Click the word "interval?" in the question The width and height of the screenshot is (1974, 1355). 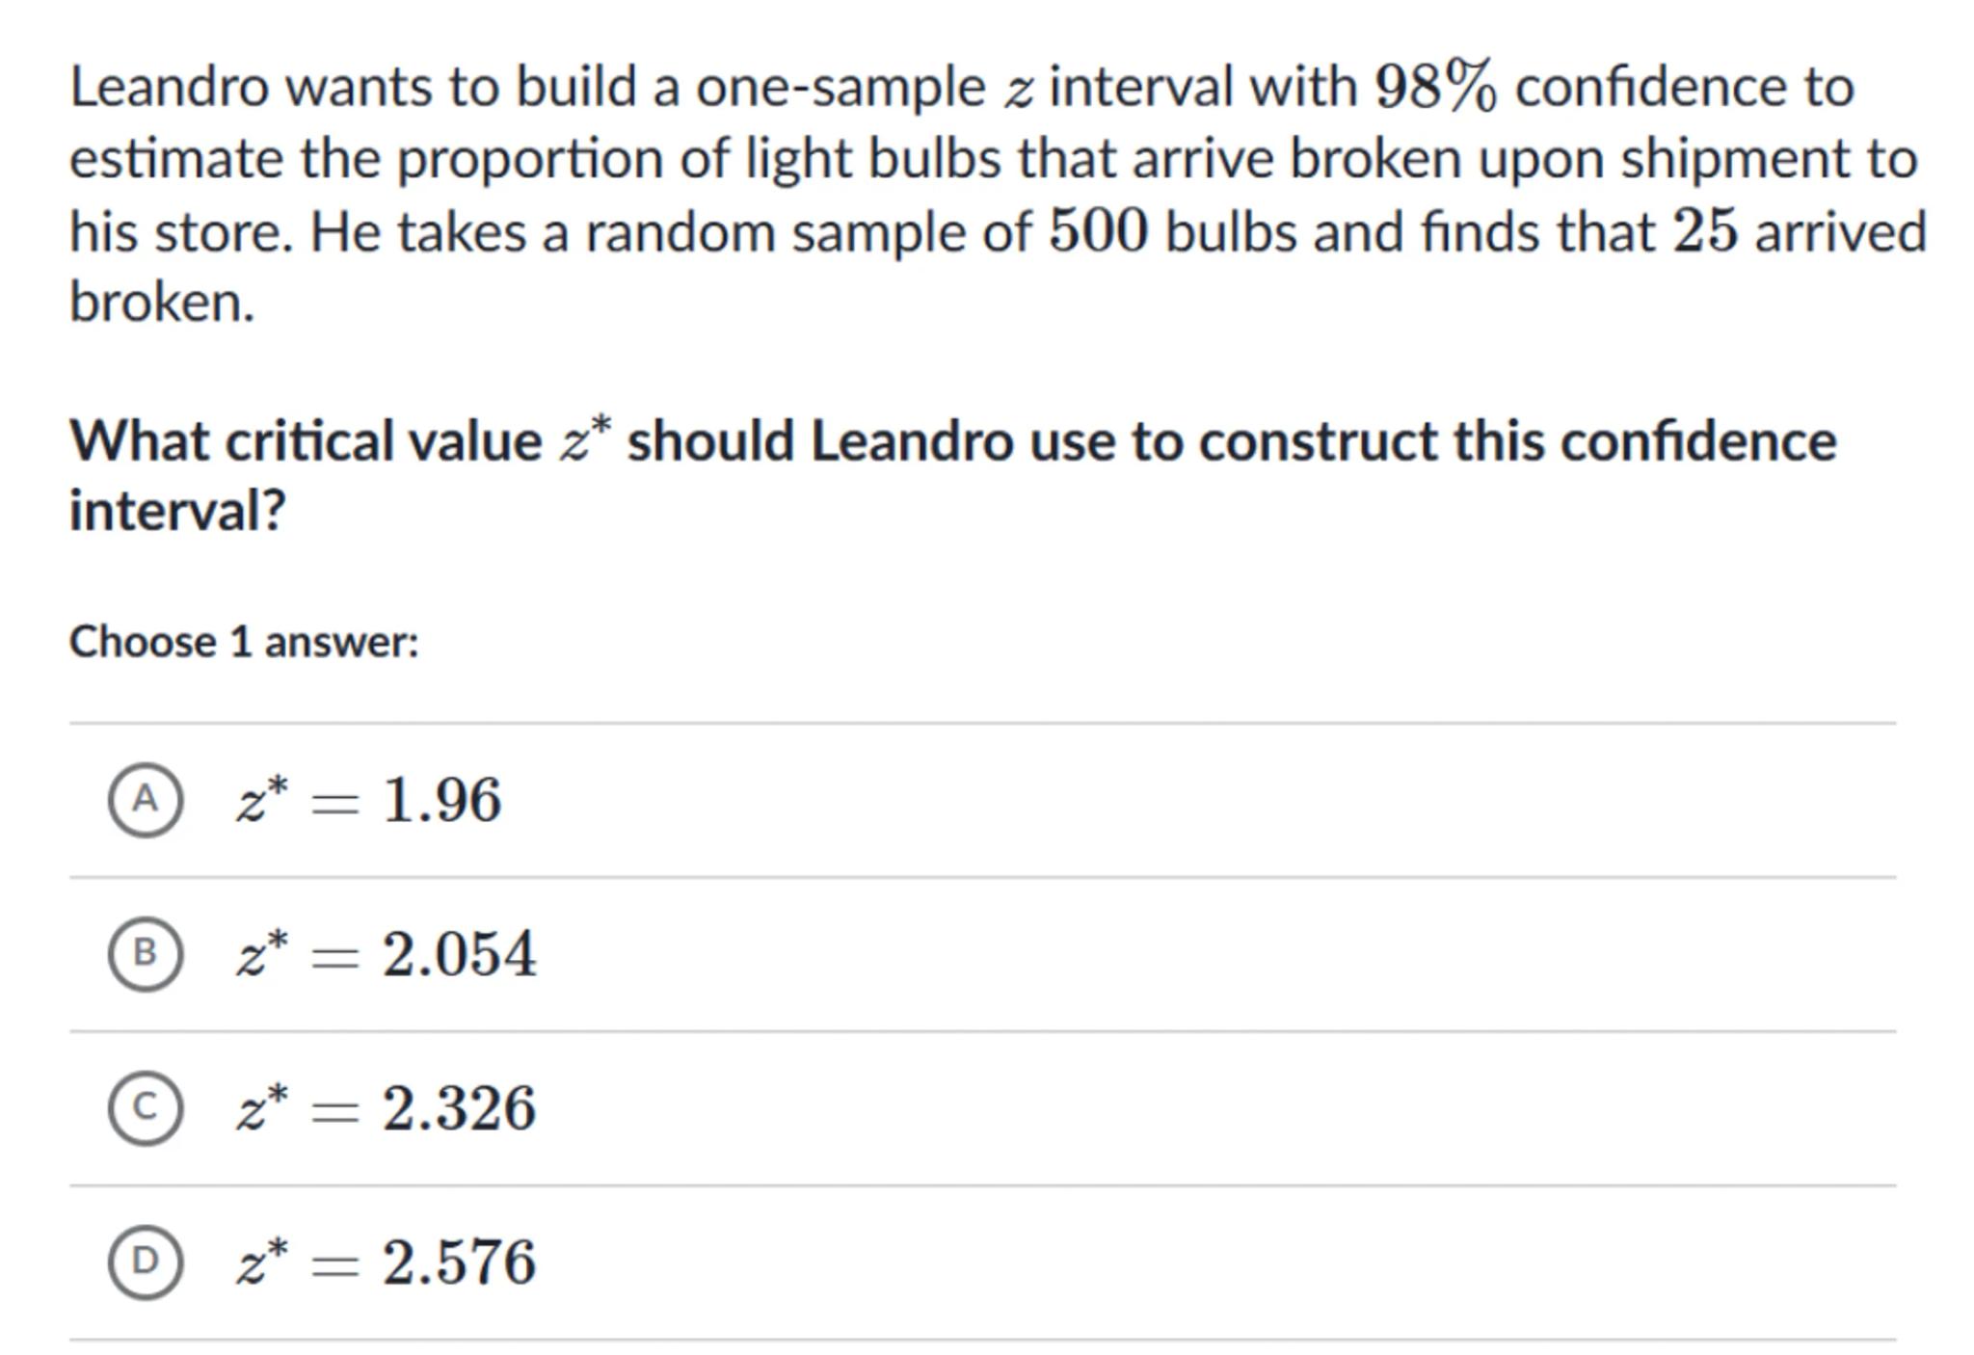(177, 510)
